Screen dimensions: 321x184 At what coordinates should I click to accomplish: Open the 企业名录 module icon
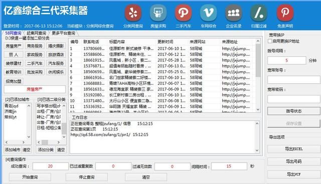234,13
